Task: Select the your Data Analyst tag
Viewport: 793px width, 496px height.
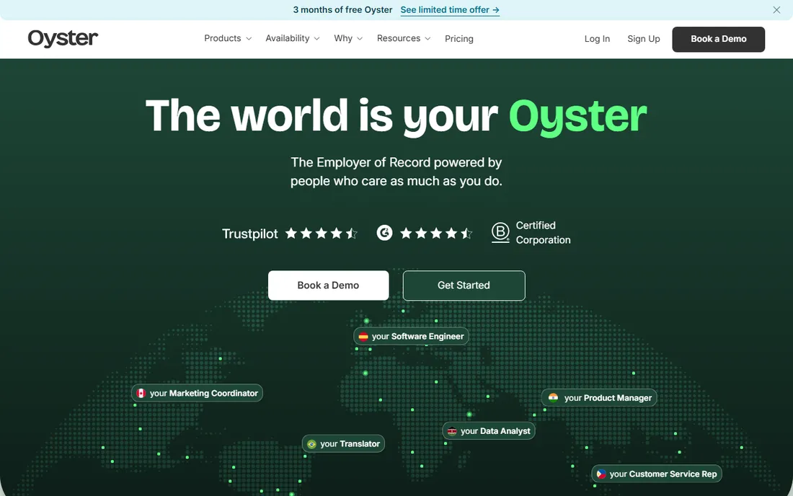Action: tap(489, 431)
